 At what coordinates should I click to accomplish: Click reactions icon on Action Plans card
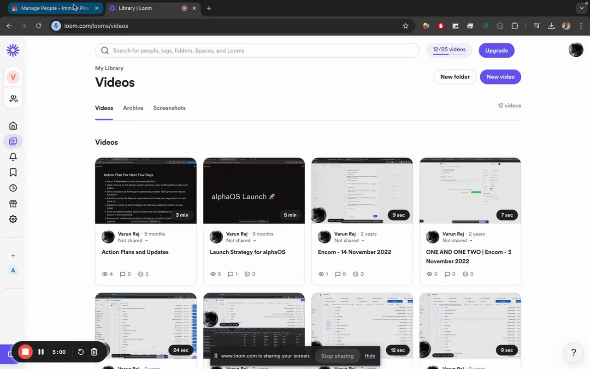pyautogui.click(x=141, y=274)
